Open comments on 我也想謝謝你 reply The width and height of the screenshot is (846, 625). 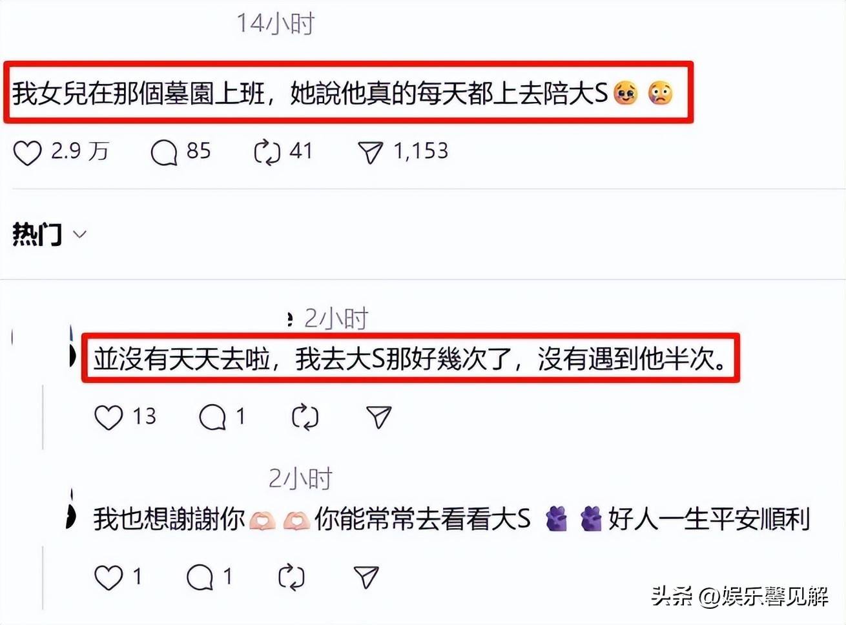click(x=200, y=577)
